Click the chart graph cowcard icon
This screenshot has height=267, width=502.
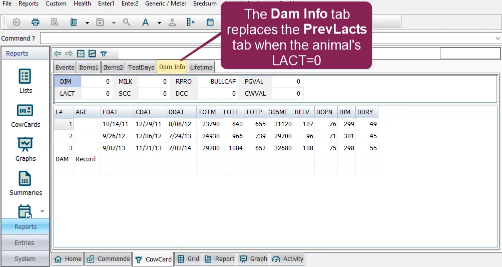click(x=92, y=54)
